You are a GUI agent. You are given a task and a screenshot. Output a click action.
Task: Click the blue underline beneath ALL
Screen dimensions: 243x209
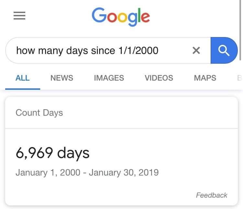click(23, 89)
